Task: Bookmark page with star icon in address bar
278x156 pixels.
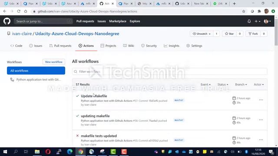Action: 244,11
